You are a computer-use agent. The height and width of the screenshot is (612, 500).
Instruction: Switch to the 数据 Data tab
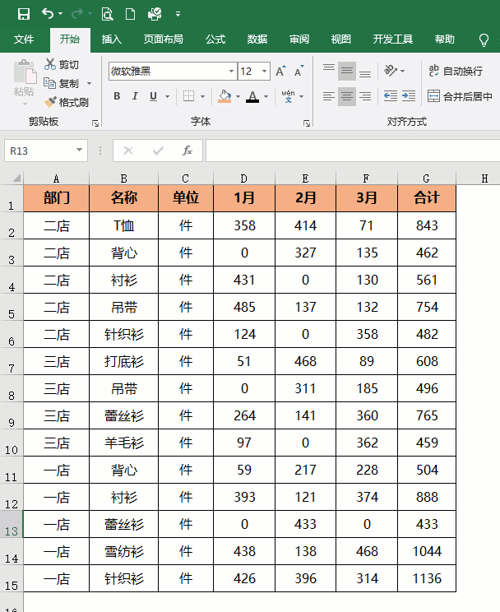pos(257,39)
